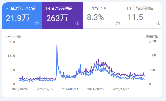Viewport: 166px width, 101px height.
Task: Click the 800 left axis value
Action: click(x=12, y=70)
